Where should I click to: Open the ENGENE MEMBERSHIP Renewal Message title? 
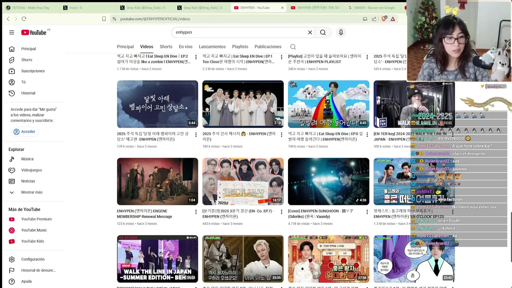[144, 214]
